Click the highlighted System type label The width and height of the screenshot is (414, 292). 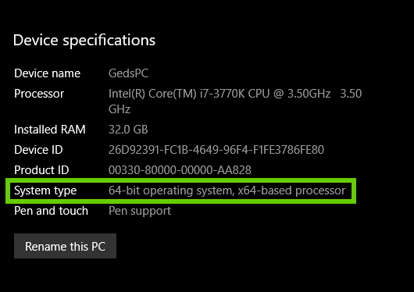pyautogui.click(x=45, y=191)
